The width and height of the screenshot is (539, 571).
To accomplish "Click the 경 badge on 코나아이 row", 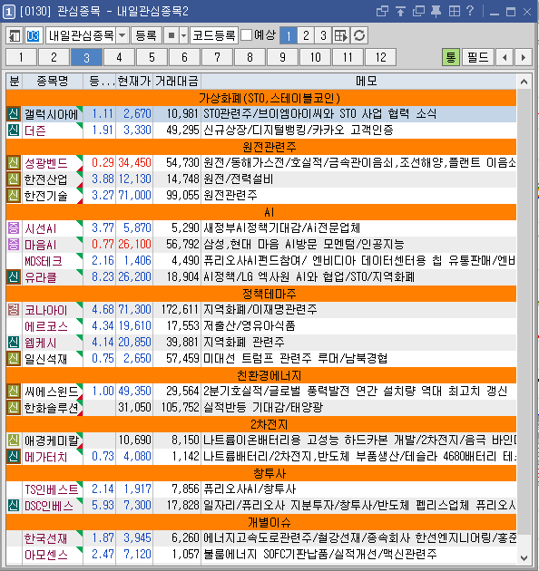I will pos(14,310).
